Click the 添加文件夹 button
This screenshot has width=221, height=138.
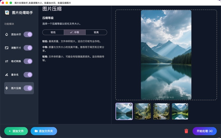(x=44, y=131)
